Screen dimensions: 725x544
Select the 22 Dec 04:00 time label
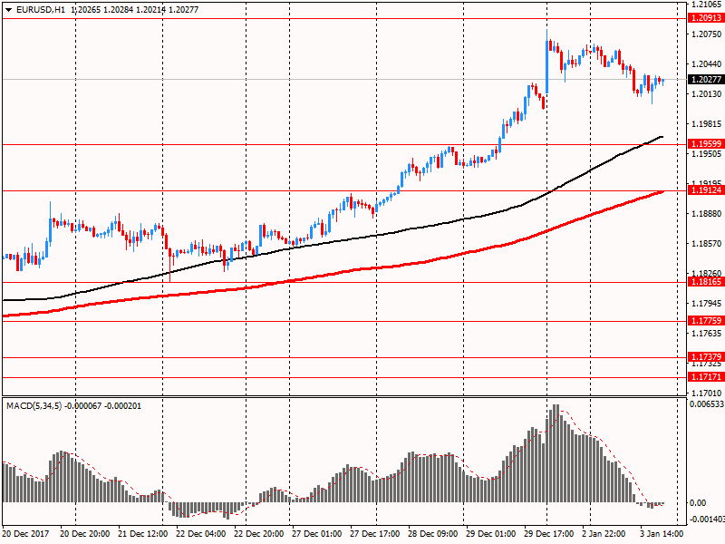coord(200,534)
